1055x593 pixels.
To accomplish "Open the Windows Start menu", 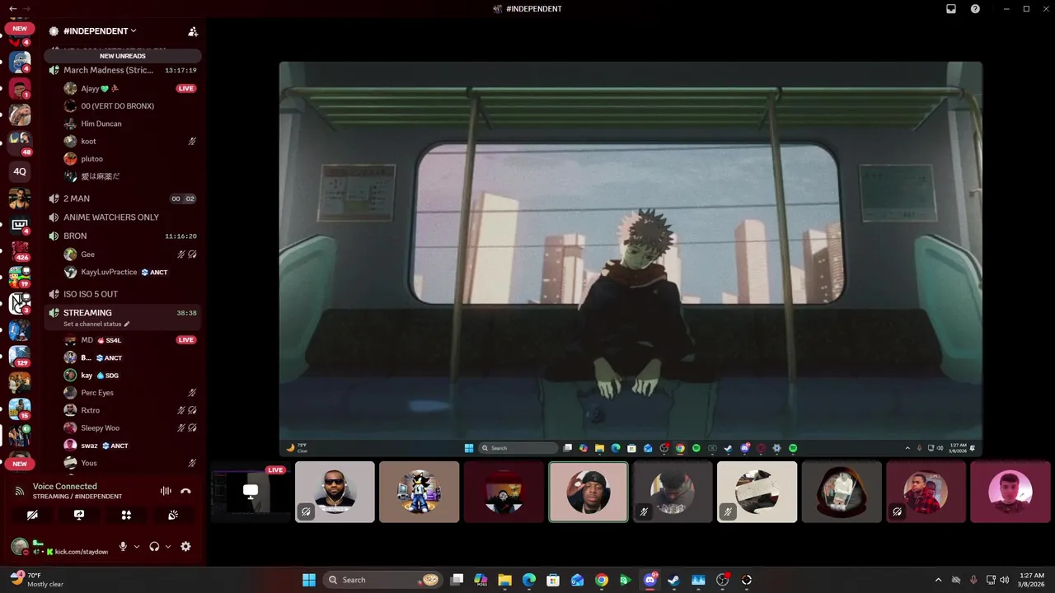I will tap(309, 580).
